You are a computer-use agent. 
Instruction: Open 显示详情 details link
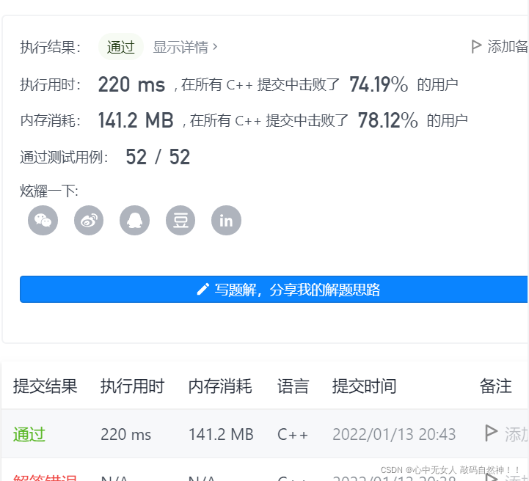coord(185,47)
